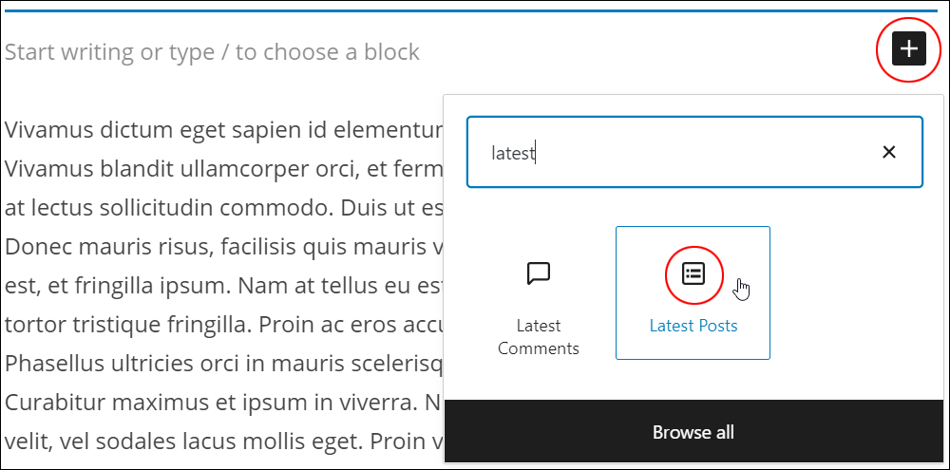This screenshot has width=950, height=470.
Task: Place cursor in line "Donec mauris risus"
Action: (223, 247)
